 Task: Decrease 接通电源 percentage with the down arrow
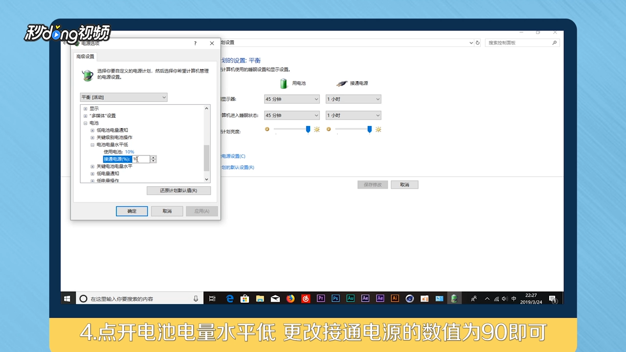point(154,161)
